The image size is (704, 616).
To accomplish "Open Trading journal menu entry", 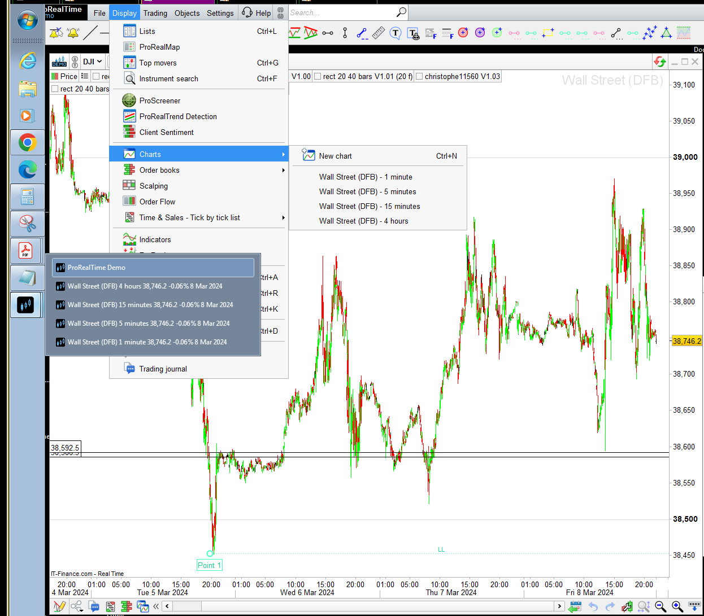I will [x=199, y=369].
